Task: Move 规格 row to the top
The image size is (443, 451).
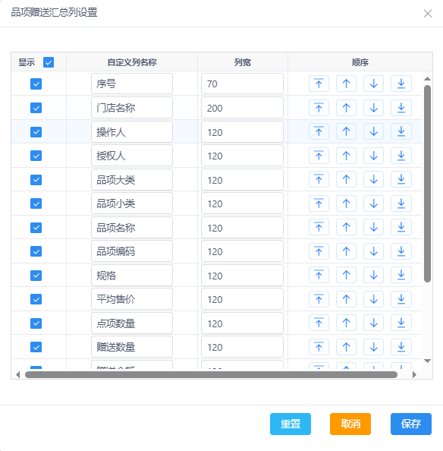Action: point(319,275)
